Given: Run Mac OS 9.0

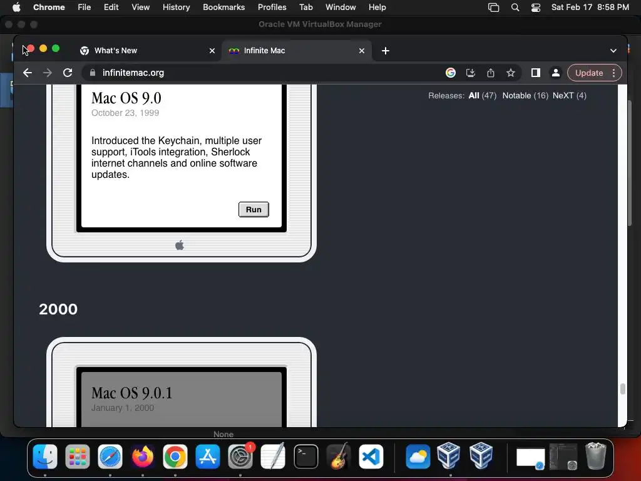Looking at the screenshot, I should tap(254, 209).
